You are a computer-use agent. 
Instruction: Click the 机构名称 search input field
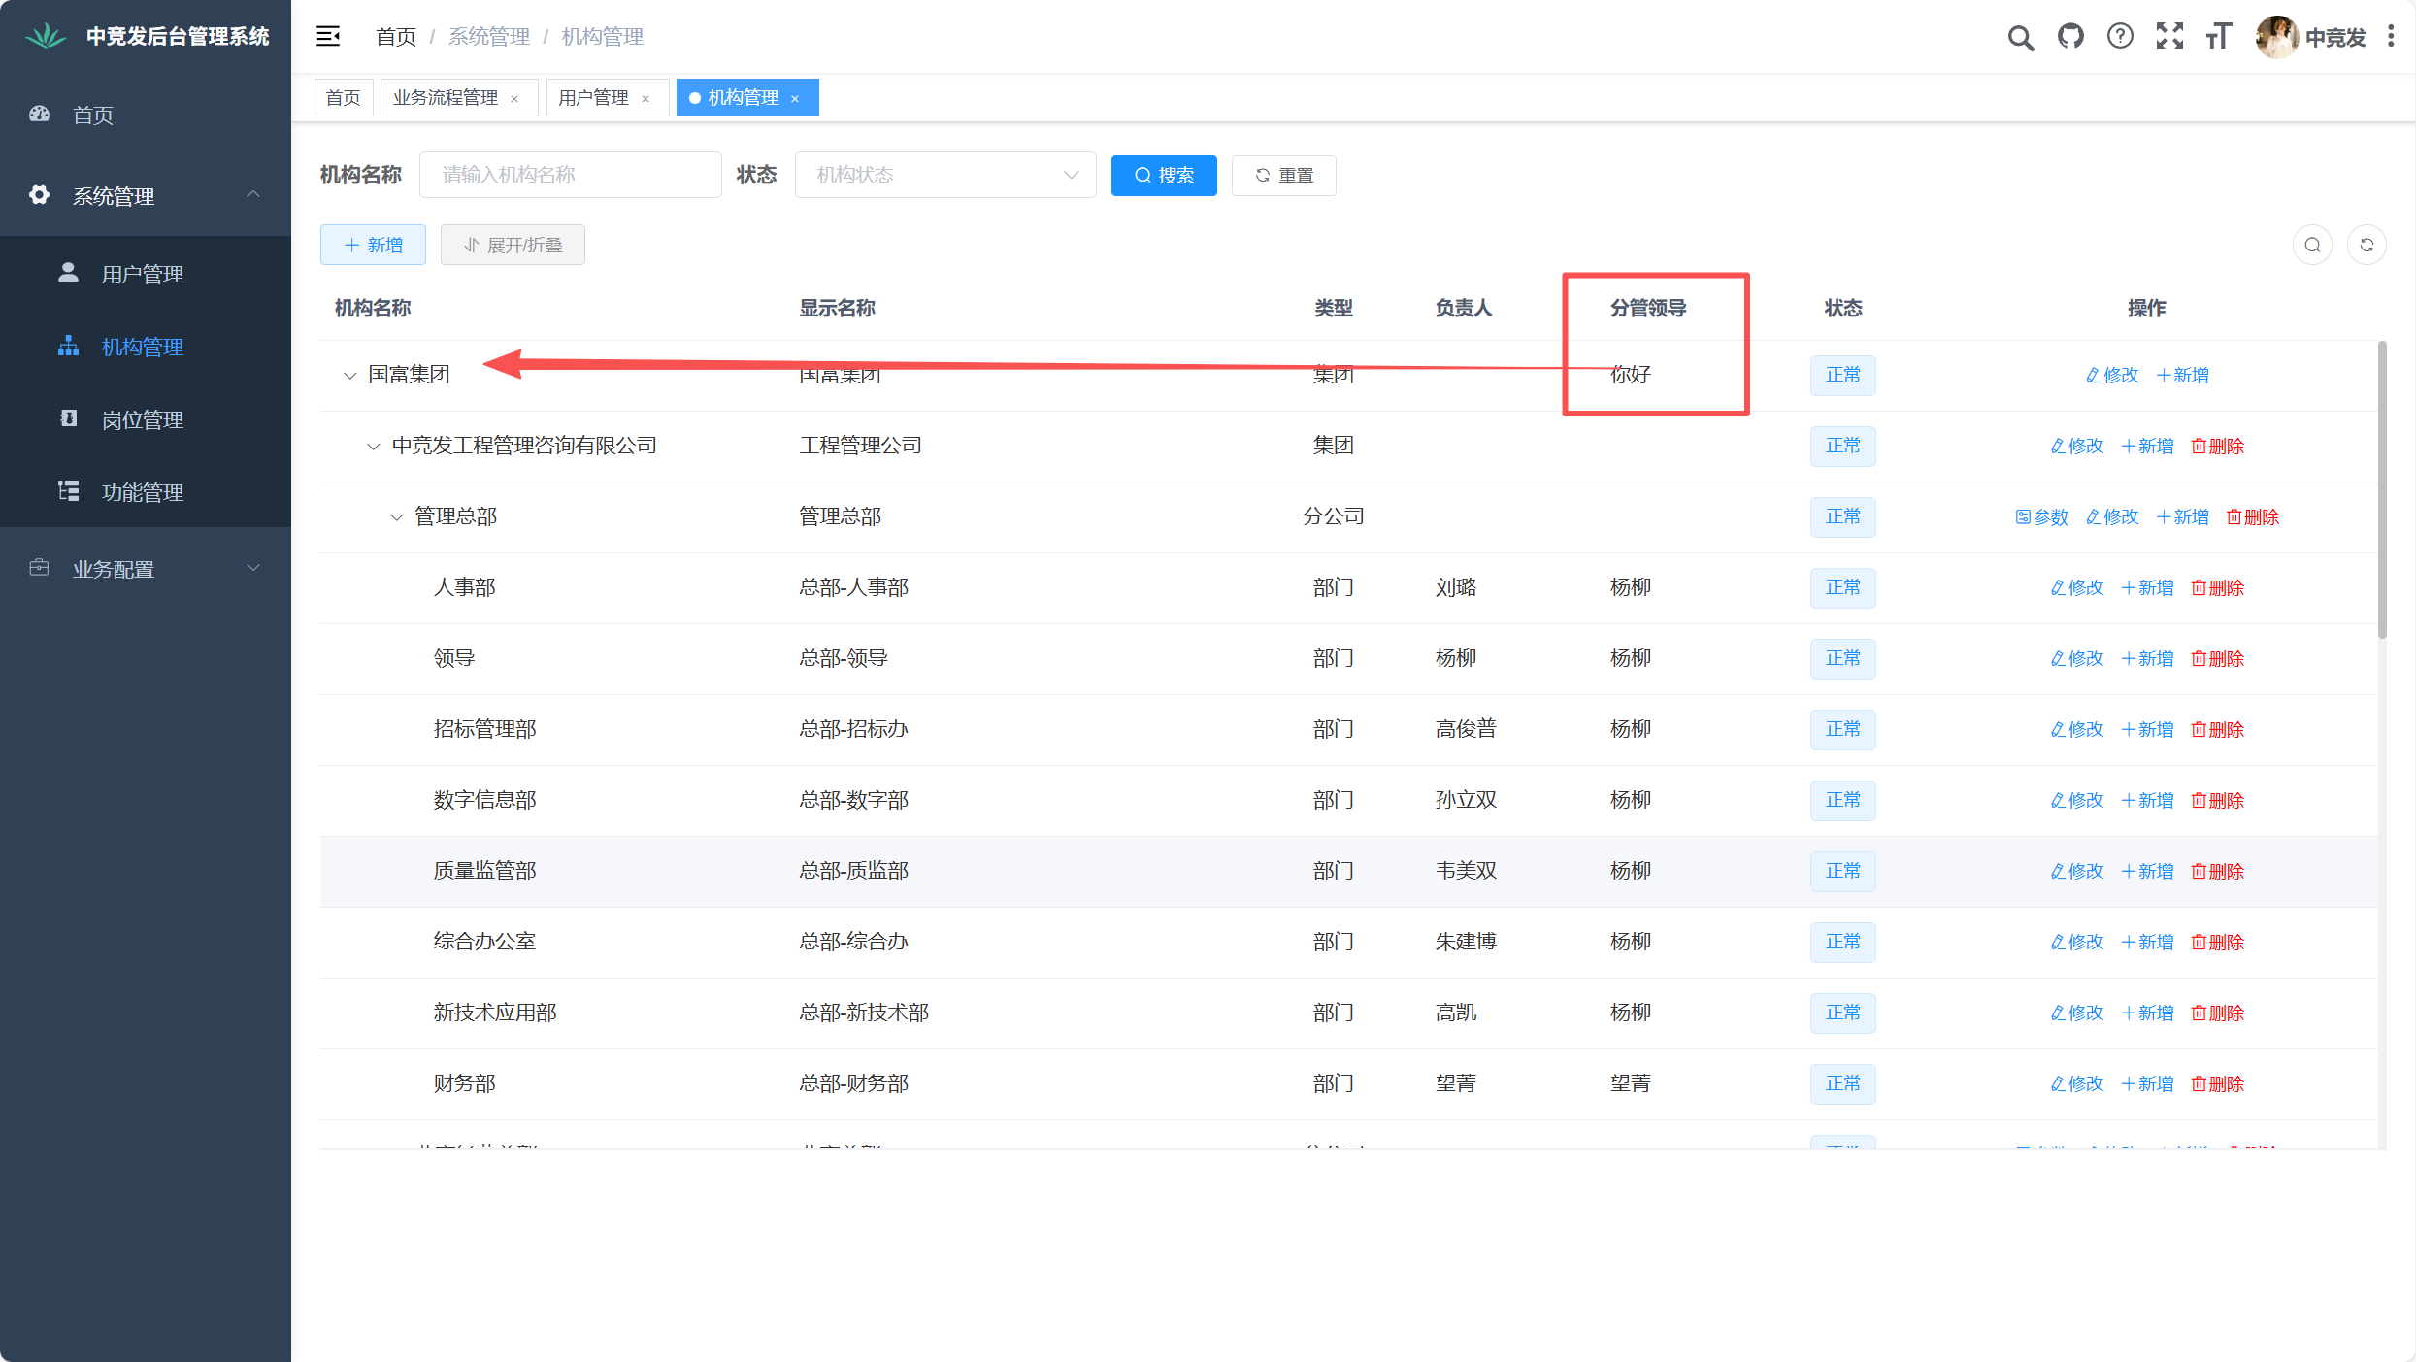click(x=570, y=175)
